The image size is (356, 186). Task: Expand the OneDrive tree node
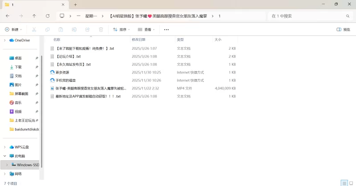[x=5, y=40]
